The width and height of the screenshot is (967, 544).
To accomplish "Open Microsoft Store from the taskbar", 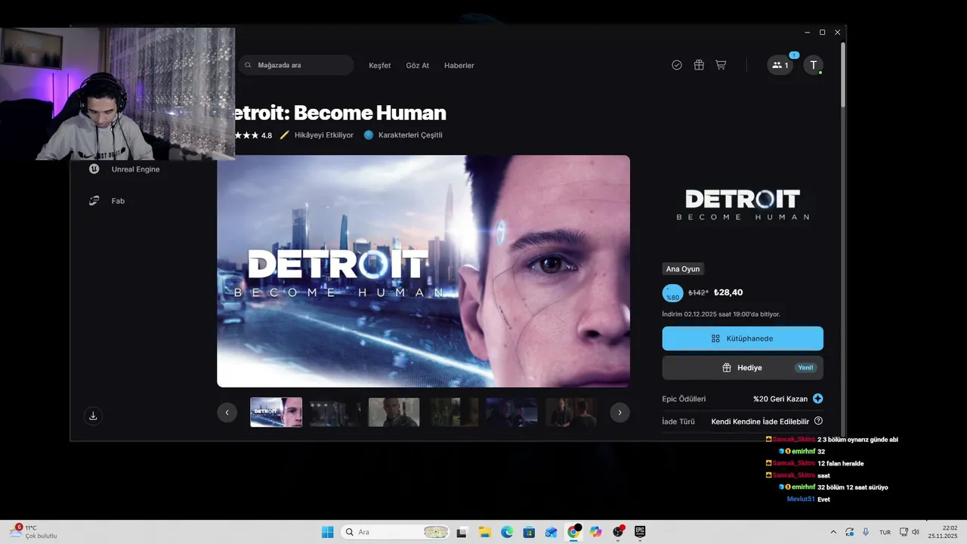I will [x=529, y=532].
